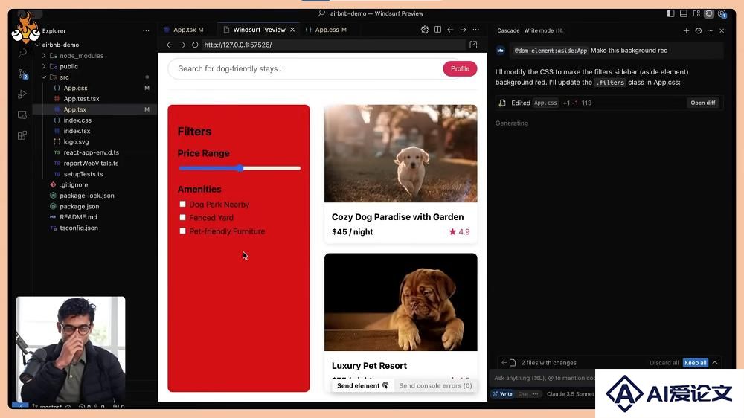Open Search view in activity bar
This screenshot has height=418, width=744.
[22, 53]
